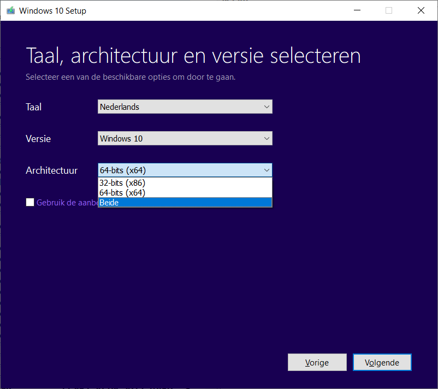The height and width of the screenshot is (389, 438).
Task: Open the Versie edition dropdown
Action: (x=185, y=138)
